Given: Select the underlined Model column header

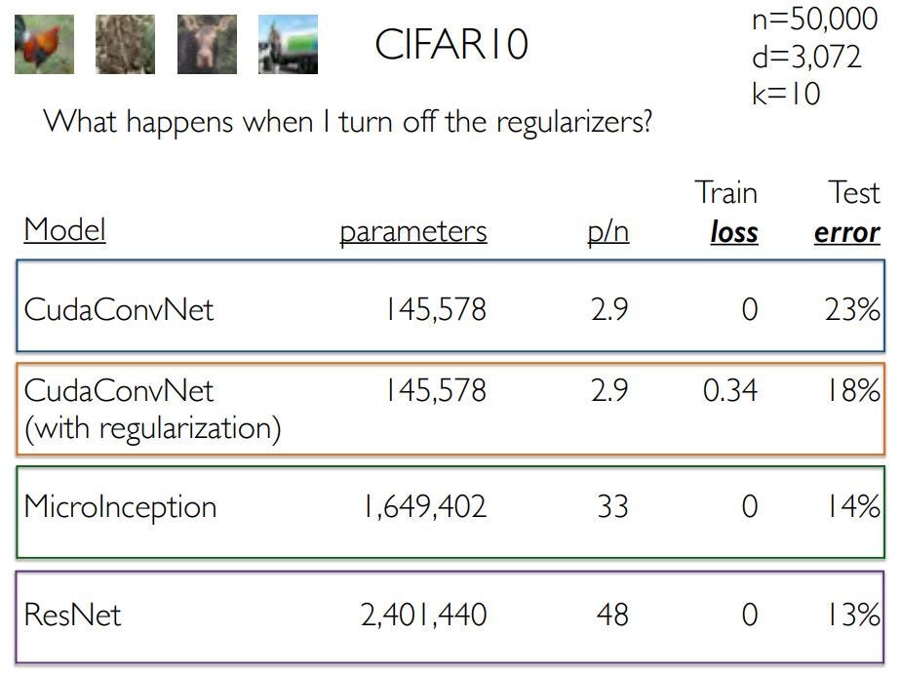Looking at the screenshot, I should click(64, 230).
